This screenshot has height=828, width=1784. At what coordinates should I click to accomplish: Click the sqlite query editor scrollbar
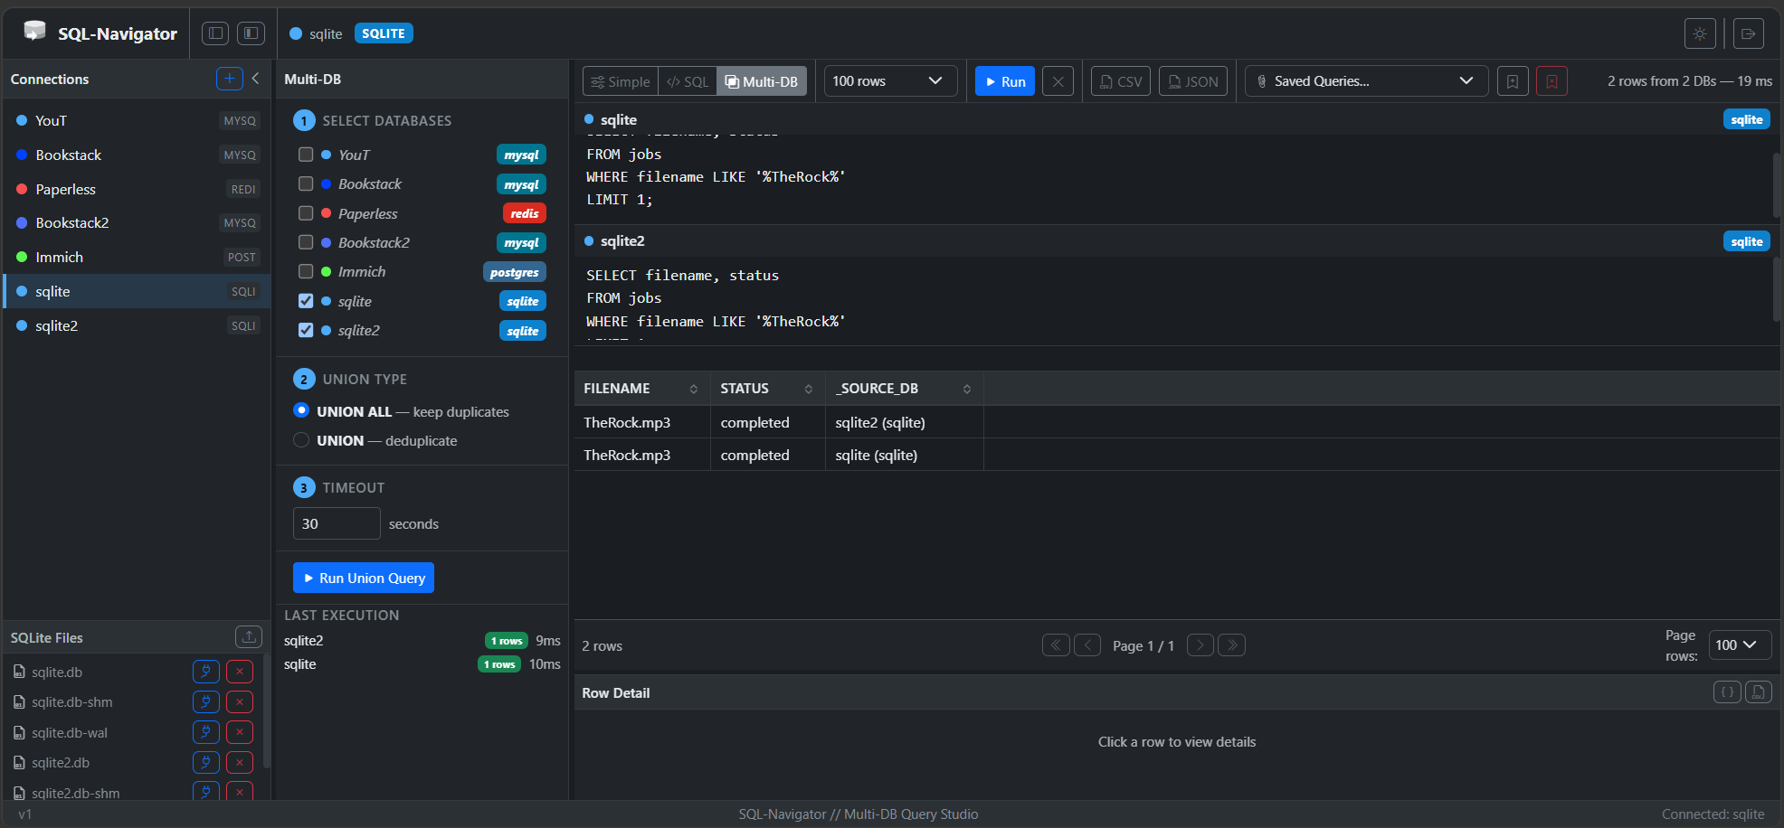click(1777, 185)
